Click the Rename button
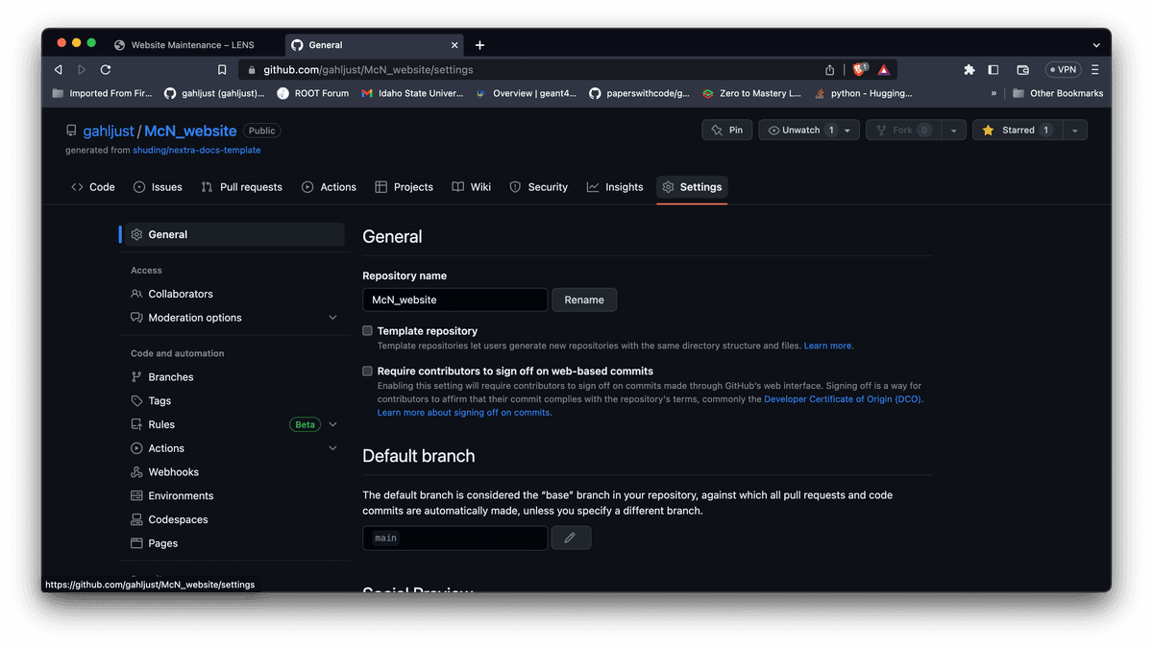 (x=584, y=300)
